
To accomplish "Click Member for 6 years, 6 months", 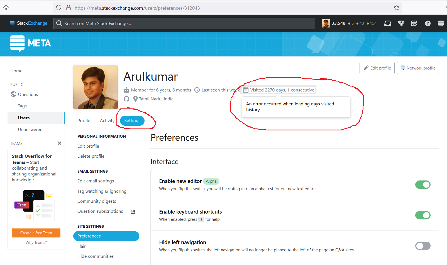I will pyautogui.click(x=161, y=90).
